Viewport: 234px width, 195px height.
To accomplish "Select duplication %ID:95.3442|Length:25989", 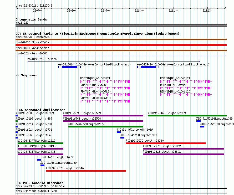I will click(x=167, y=113).
